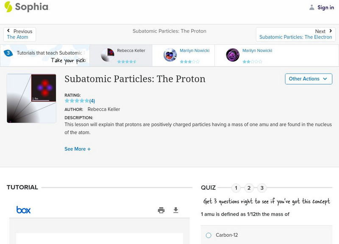This screenshot has height=244, width=339.
Task: Click the five-star lesson rating
Action: click(77, 101)
